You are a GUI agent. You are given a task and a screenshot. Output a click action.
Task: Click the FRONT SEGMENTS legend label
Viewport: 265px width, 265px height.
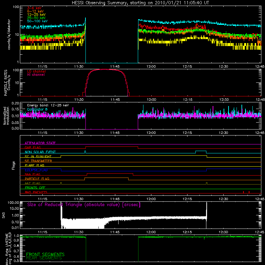coord(45,254)
